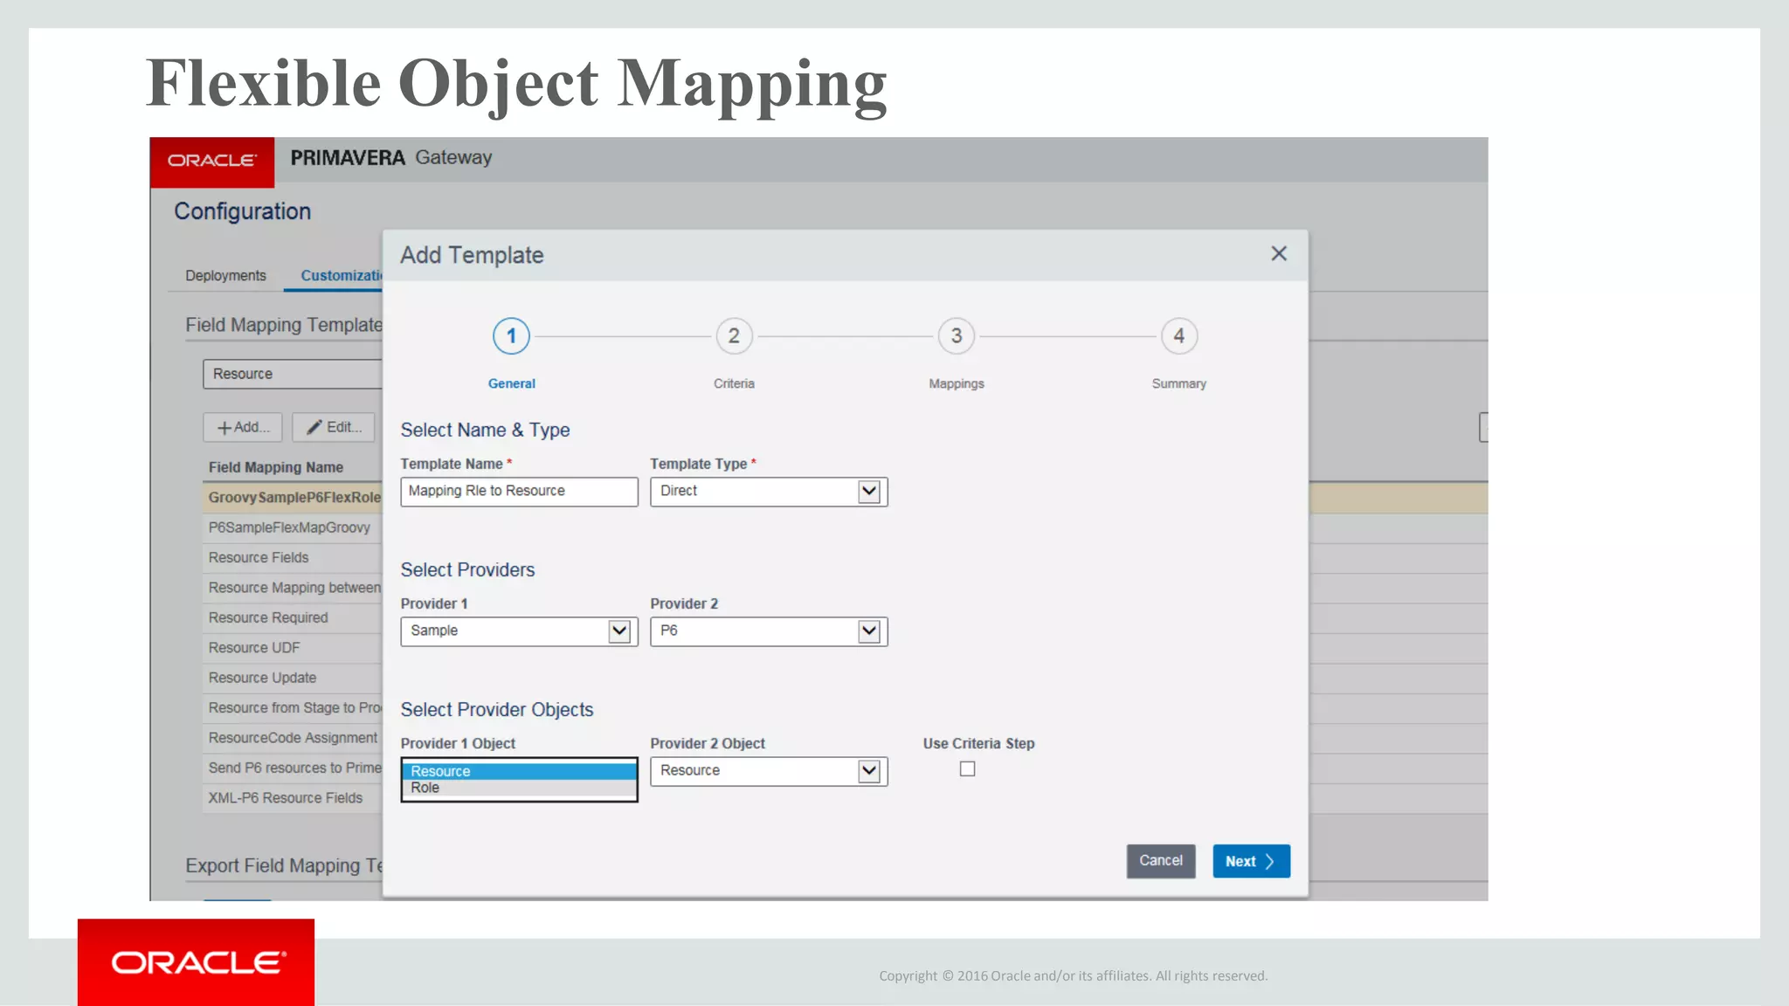Open the Provider 2 Object dropdown
The height and width of the screenshot is (1006, 1789).
pos(769,771)
